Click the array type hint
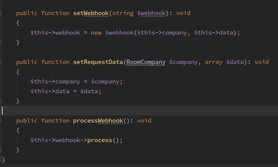This screenshot has height=167, width=278. pyautogui.click(x=214, y=62)
